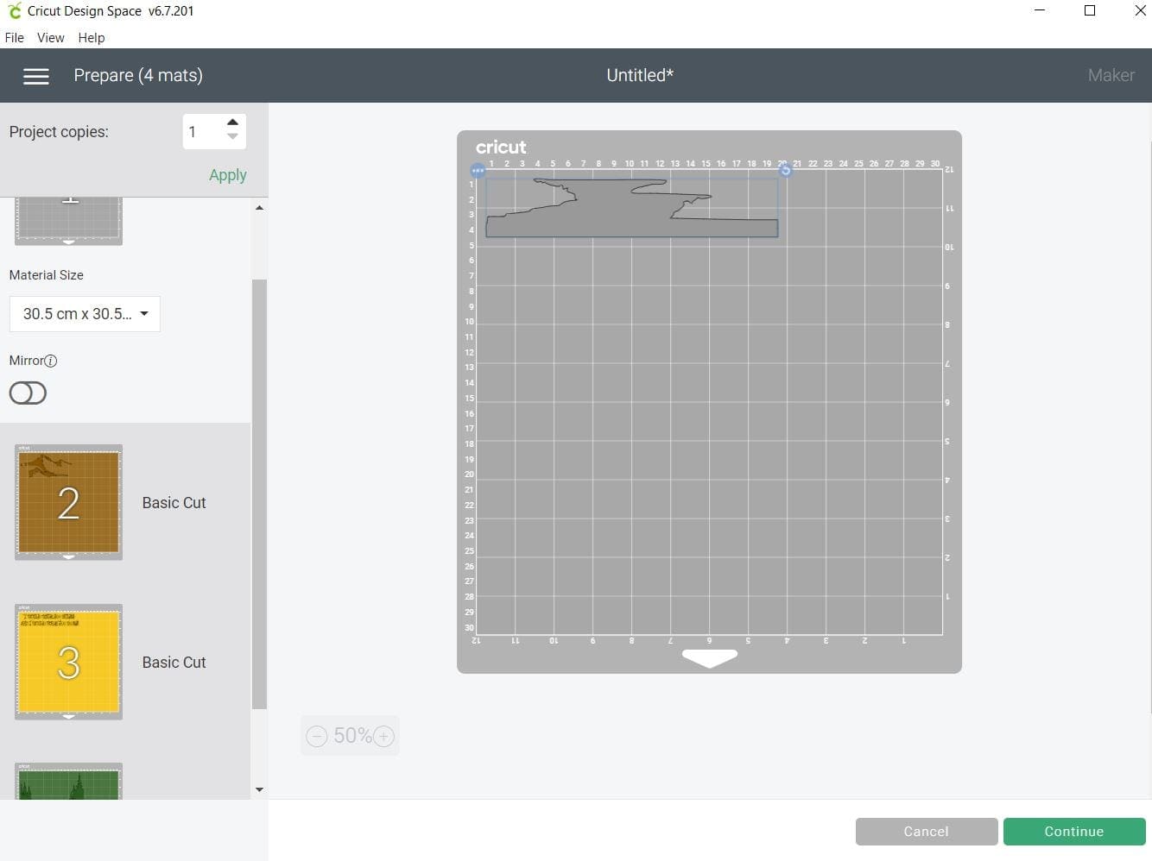Click the Basic Cut label for mat 2

[x=174, y=503]
